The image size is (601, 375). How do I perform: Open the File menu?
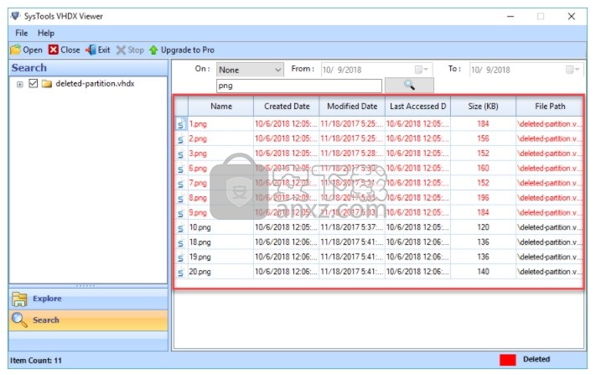pos(22,33)
